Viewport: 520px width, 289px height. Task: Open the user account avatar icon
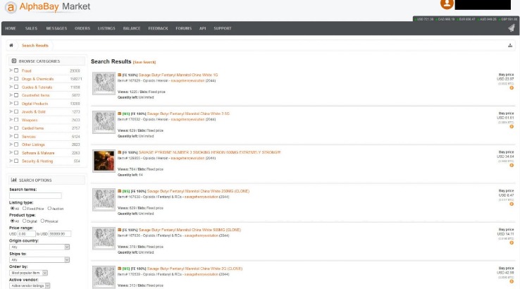click(x=447, y=4)
